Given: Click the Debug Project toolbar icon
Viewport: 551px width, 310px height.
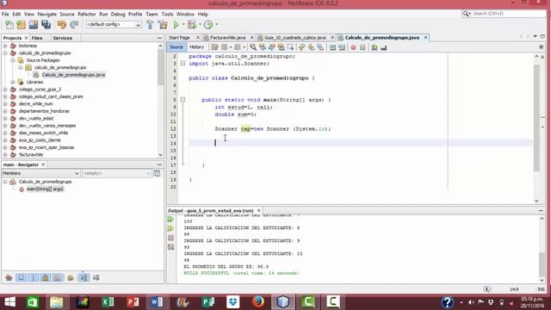Looking at the screenshot, I should pos(192,25).
